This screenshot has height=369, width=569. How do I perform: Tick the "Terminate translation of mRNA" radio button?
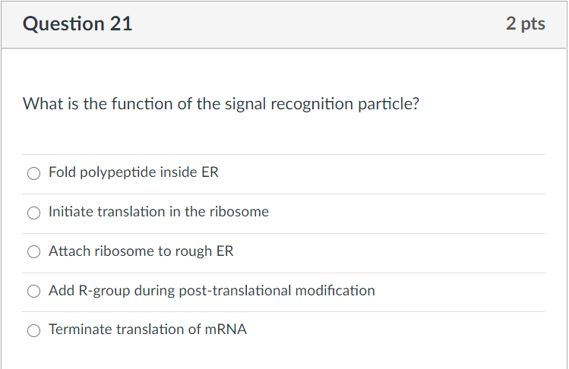[33, 330]
